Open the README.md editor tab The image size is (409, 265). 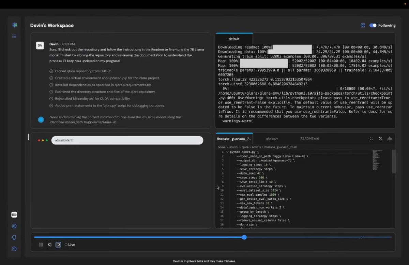(309, 139)
